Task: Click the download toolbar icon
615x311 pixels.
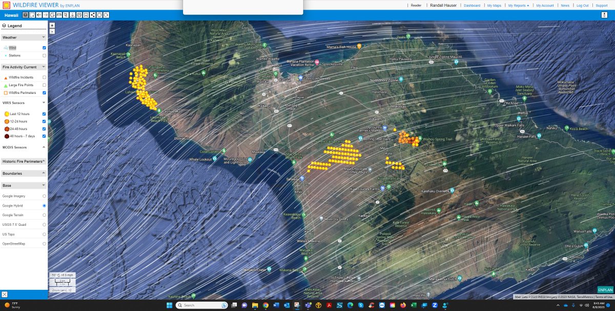Action: tap(72, 15)
